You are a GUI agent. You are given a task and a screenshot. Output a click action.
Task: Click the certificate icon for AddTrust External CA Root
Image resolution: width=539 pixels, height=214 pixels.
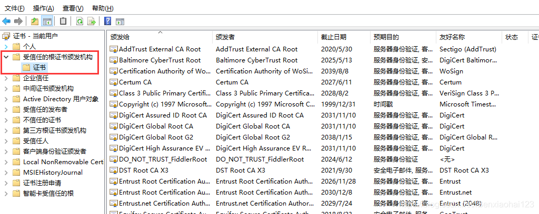[114, 49]
